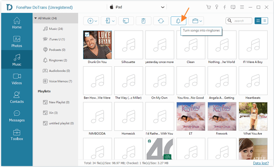The height and width of the screenshot is (167, 274).
Task: Select the If I Were A Boy thumbnail
Action: 253,45
